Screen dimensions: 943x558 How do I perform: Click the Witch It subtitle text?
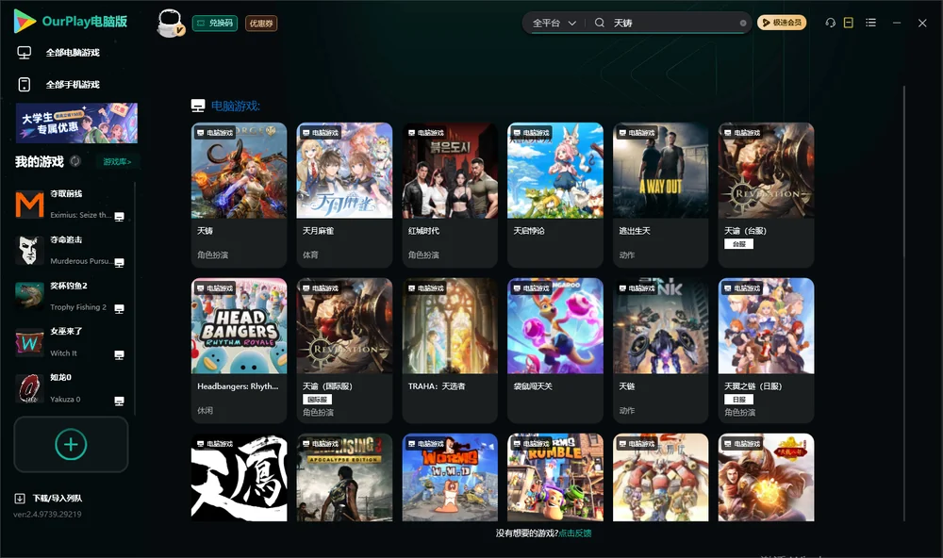click(64, 353)
